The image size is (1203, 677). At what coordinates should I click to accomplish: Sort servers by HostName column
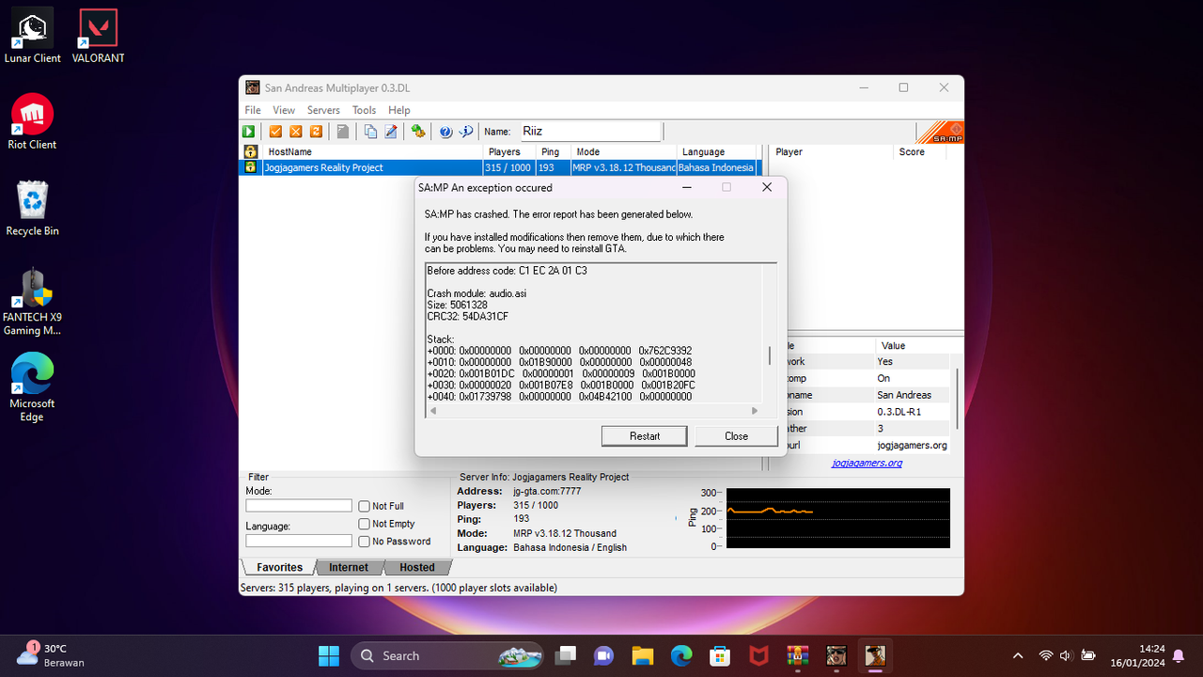click(373, 151)
